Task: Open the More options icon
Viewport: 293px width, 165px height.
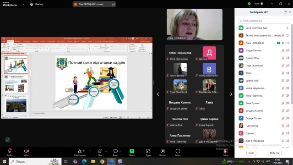Action: tap(178, 151)
